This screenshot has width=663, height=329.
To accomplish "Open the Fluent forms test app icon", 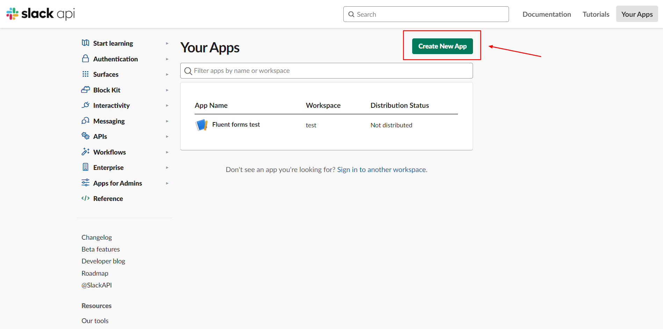I will coord(201,125).
